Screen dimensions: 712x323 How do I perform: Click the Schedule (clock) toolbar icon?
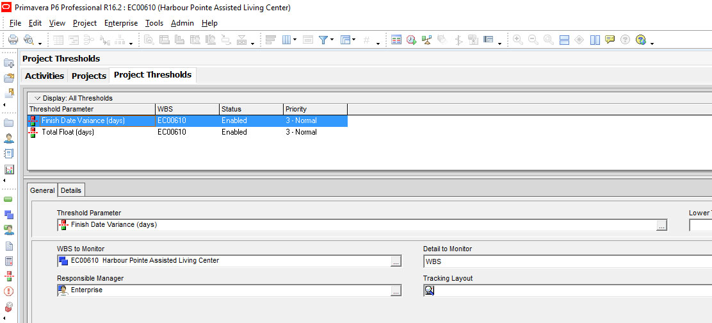coord(411,40)
